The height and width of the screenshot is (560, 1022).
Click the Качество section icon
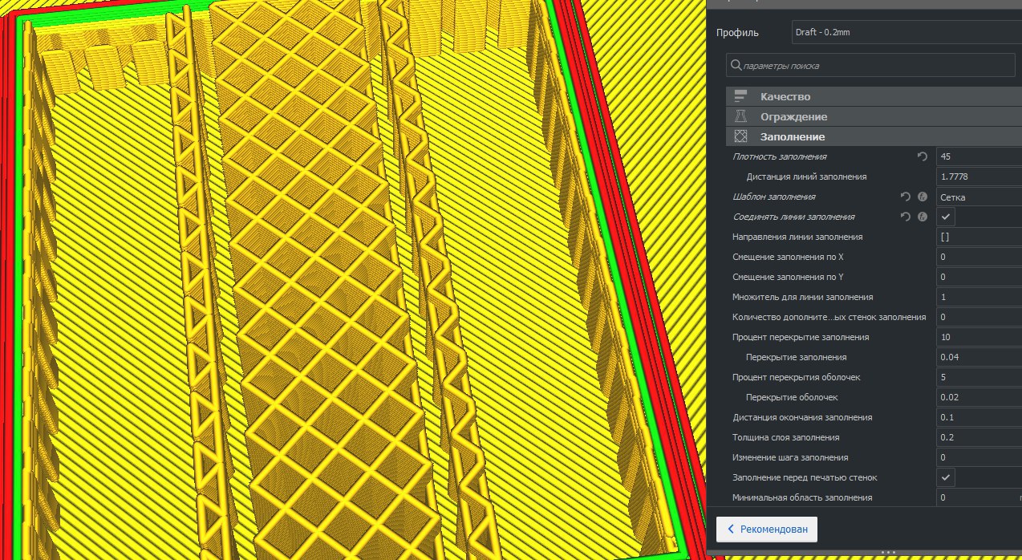click(740, 96)
